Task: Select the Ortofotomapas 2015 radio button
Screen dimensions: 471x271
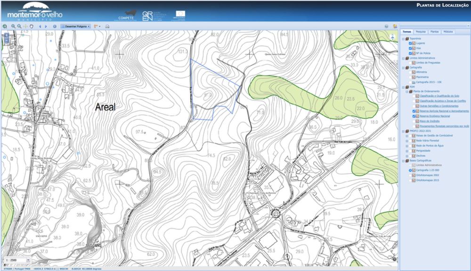Action: (x=410, y=180)
